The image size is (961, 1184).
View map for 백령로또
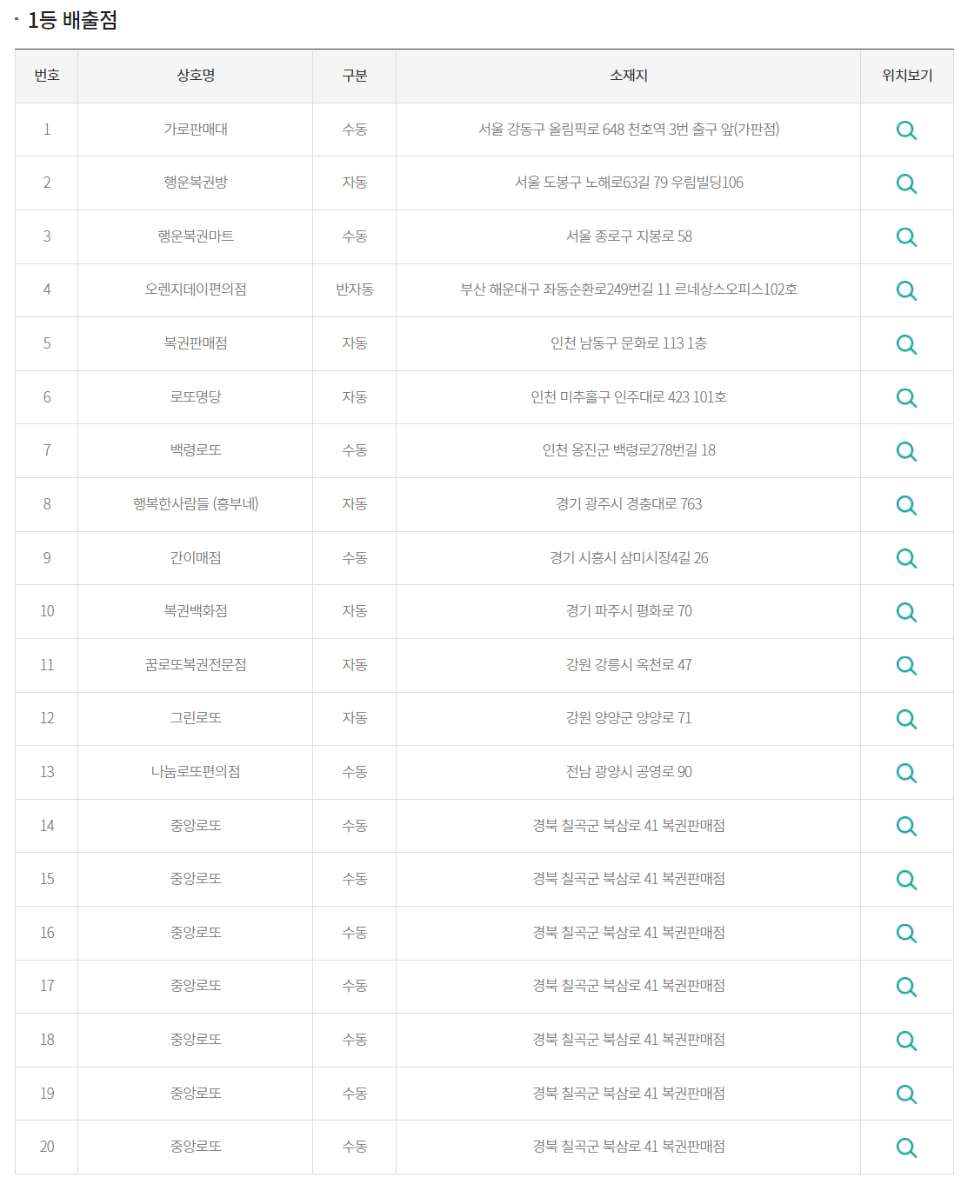[907, 450]
